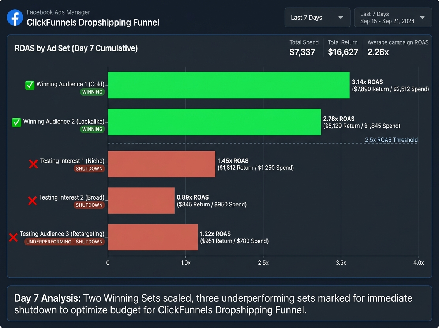This screenshot has height=328, width=439.
Task: Select the green 2.78x ROAS bar
Action: click(x=214, y=122)
